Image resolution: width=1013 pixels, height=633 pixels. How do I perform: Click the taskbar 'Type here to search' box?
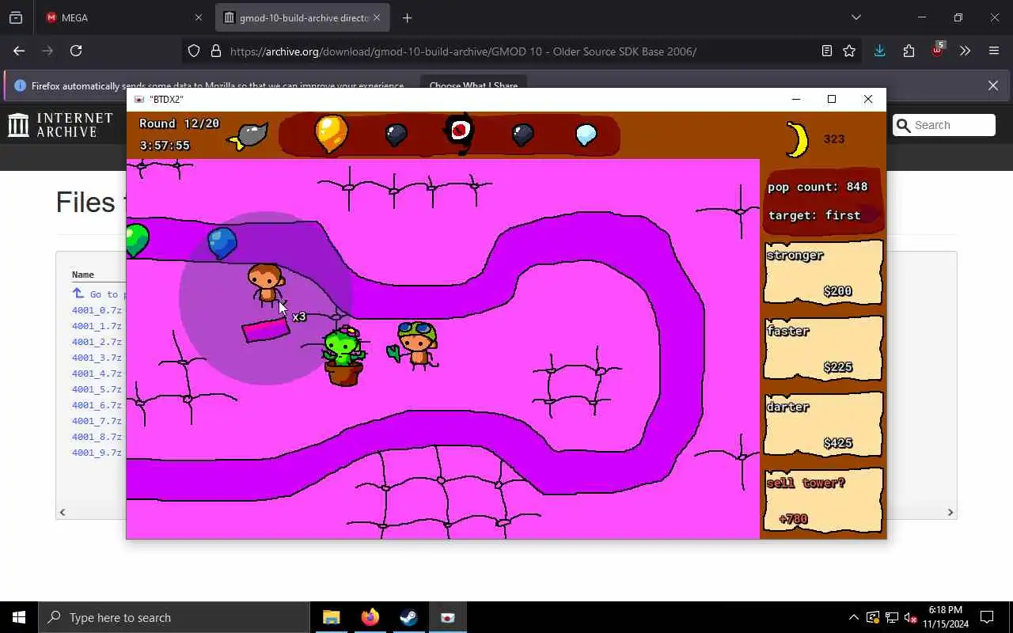[174, 617]
